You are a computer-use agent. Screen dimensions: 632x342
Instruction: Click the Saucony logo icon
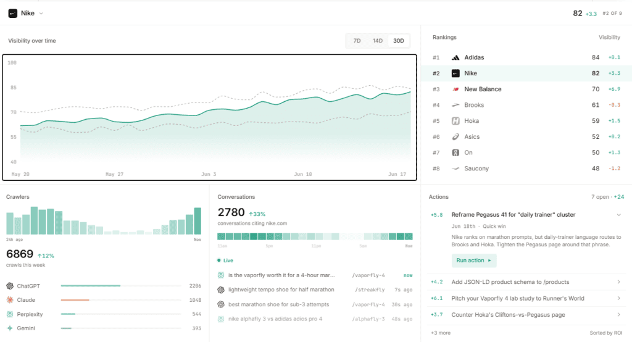pyautogui.click(x=455, y=169)
